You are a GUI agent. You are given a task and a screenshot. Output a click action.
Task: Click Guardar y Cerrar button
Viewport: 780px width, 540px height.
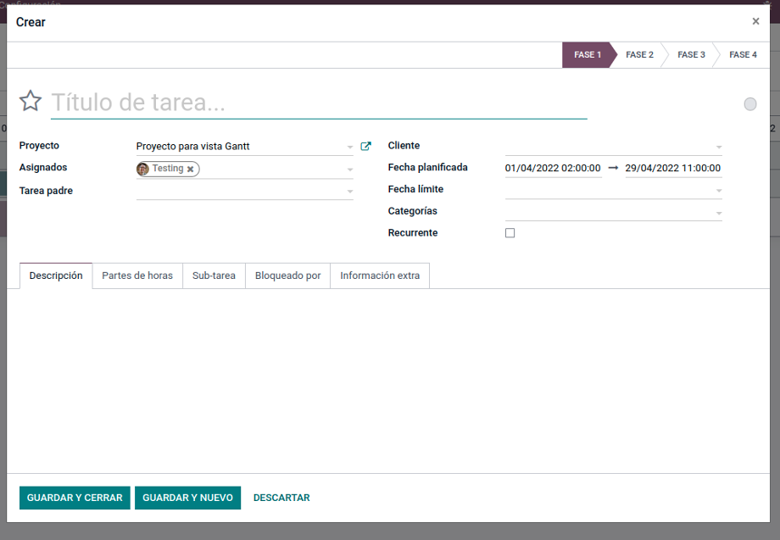click(75, 498)
